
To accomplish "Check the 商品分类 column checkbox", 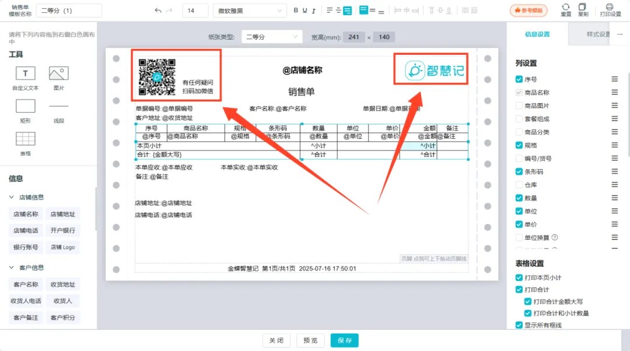I will point(519,132).
